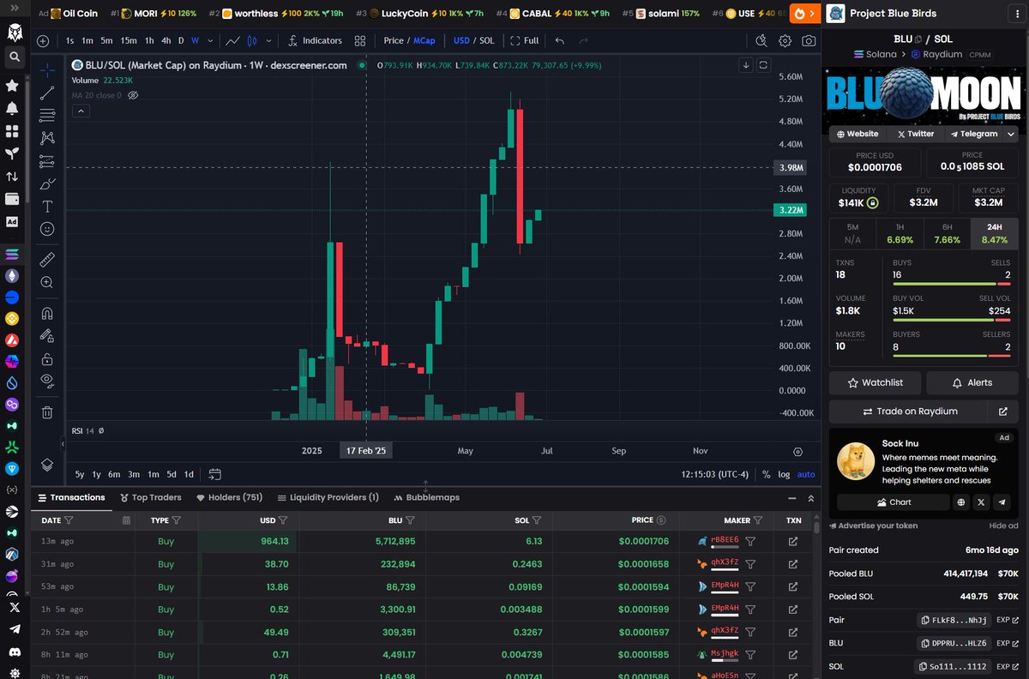The image size is (1029, 679).
Task: Open the indicator templates grid icon
Action: click(360, 40)
